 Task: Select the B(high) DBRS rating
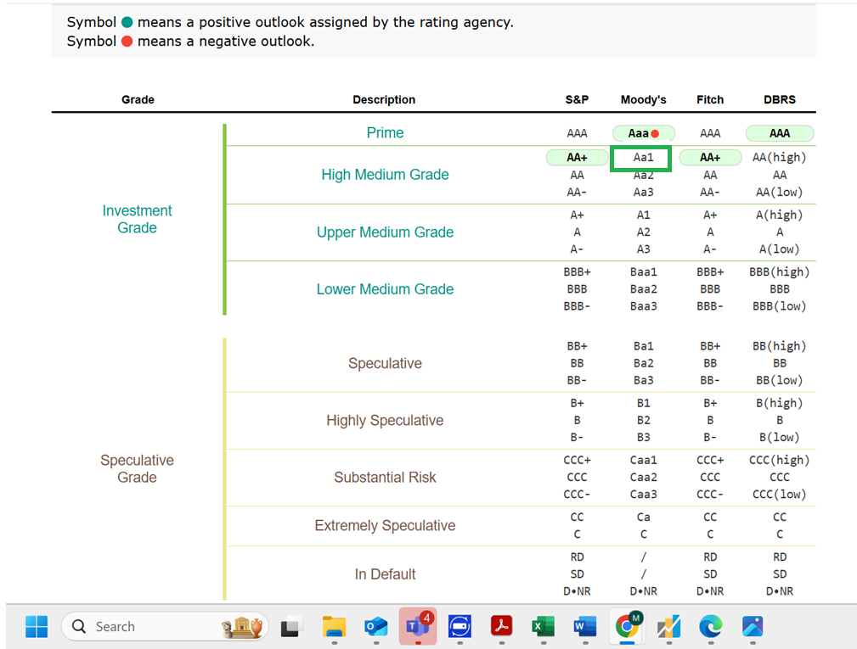[x=780, y=403]
